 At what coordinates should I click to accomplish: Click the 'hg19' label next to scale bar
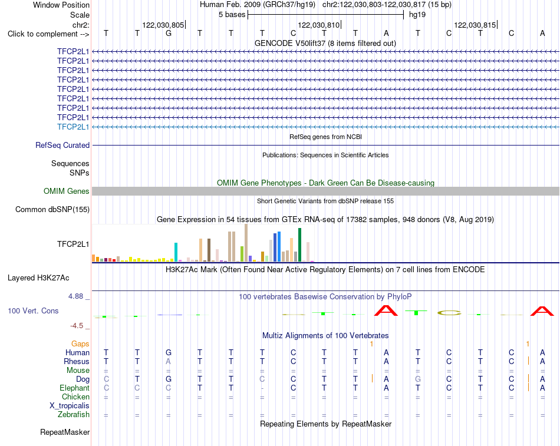(x=417, y=15)
